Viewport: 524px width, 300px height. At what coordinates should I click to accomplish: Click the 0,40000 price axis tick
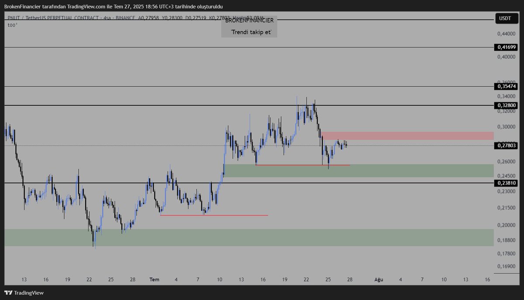[x=507, y=57]
